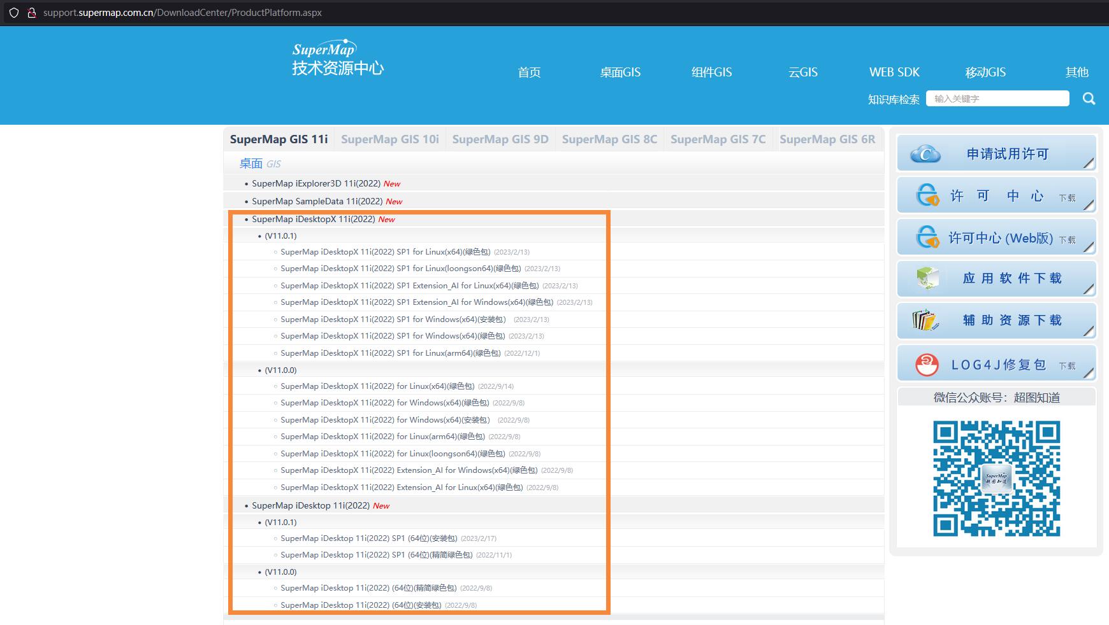Download iDesktopX 11i(2022) for Linux(x64) 绿色包

coord(377,386)
